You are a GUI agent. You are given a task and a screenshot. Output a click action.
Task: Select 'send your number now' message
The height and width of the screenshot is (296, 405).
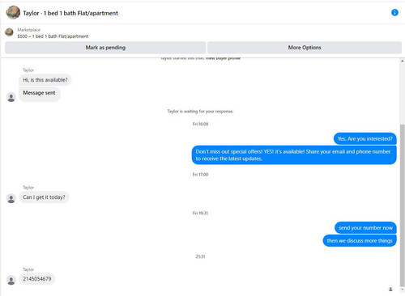point(365,228)
